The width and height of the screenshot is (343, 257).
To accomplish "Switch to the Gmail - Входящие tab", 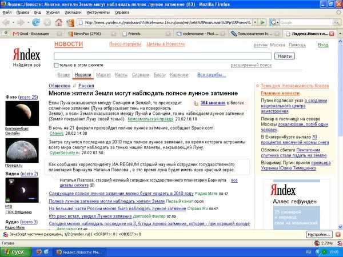I will tap(34, 34).
